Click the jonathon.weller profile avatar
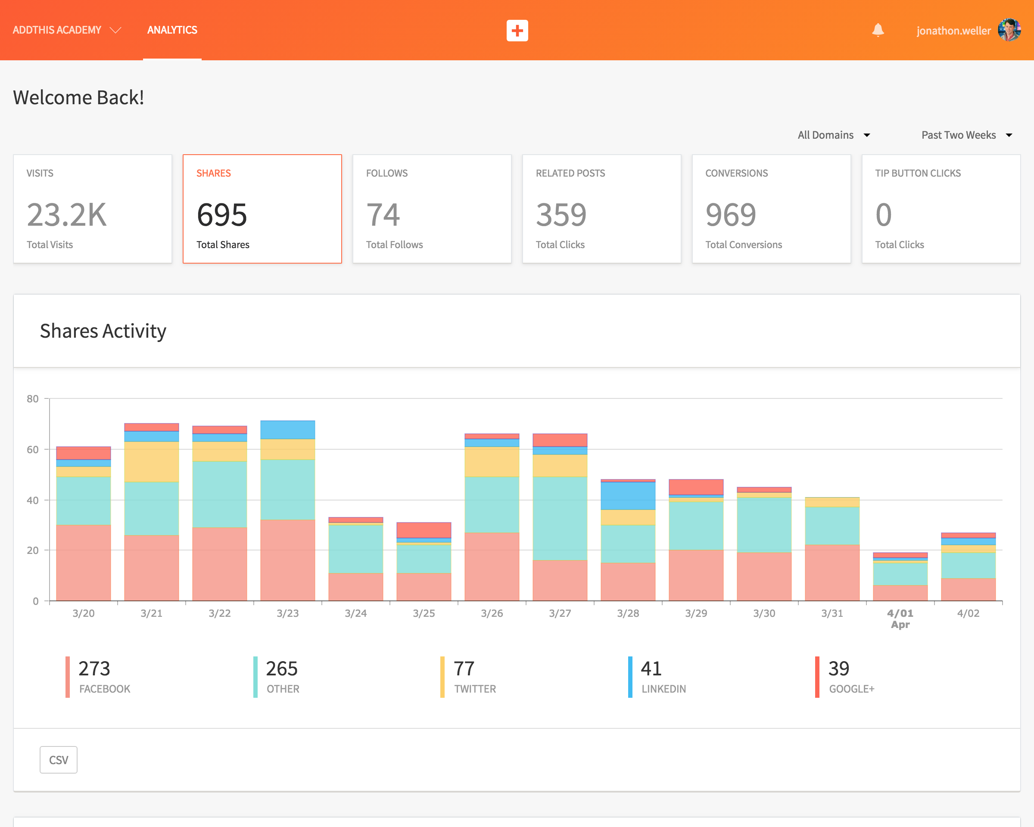This screenshot has height=827, width=1034. (x=1009, y=30)
